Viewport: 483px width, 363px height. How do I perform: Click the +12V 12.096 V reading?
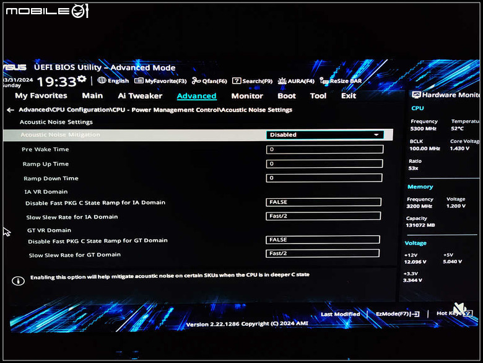pos(416,262)
